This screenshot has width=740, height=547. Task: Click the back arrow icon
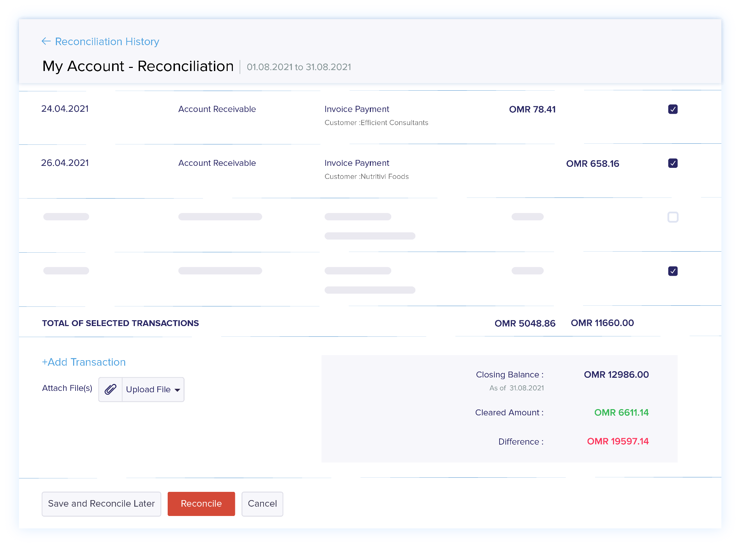46,41
